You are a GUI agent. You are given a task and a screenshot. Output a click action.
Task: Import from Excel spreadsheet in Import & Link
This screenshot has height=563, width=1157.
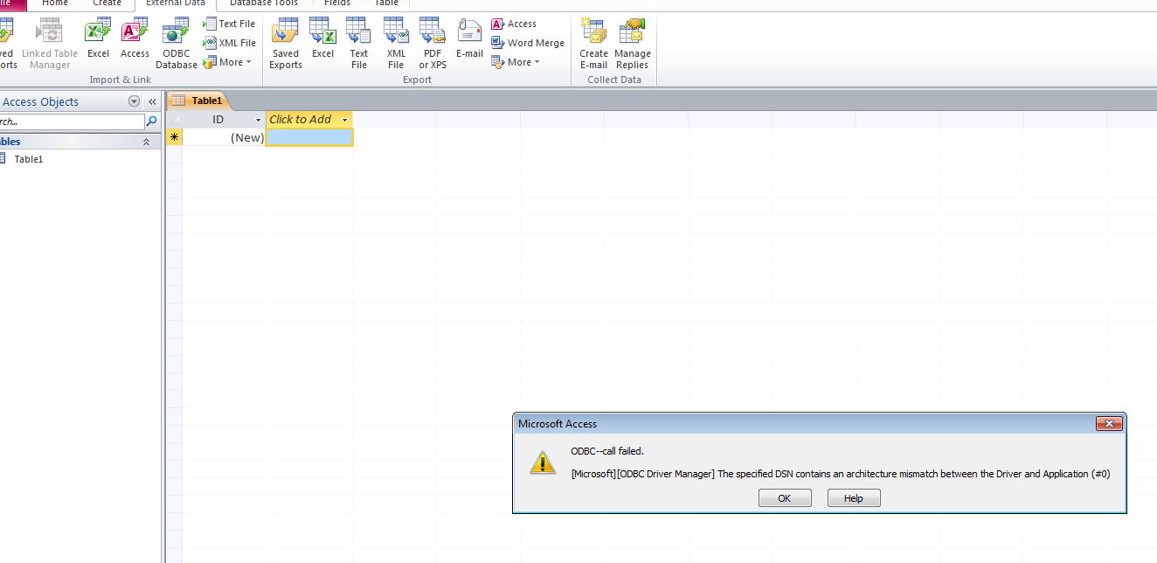[x=98, y=39]
